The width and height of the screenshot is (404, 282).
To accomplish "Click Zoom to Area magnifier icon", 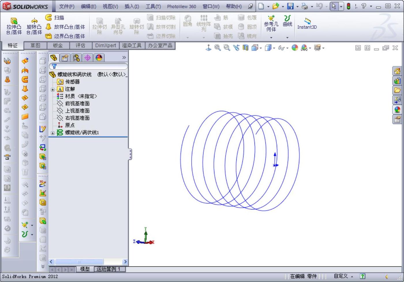I will pos(227,48).
